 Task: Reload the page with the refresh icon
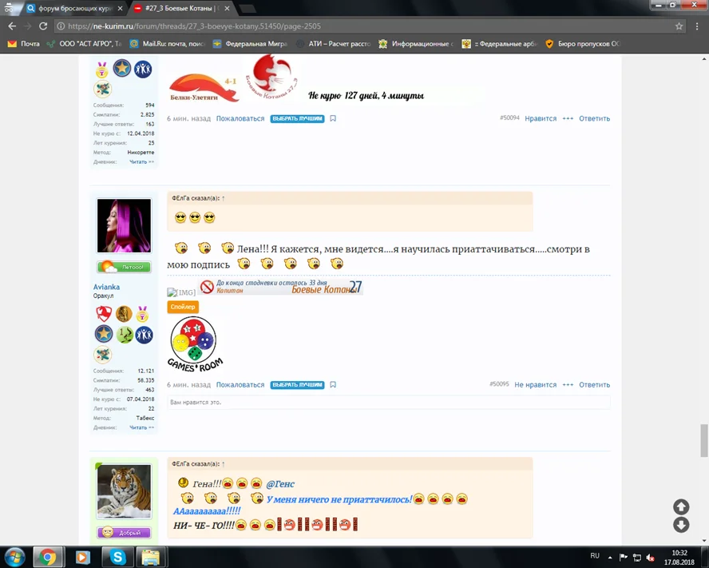[43, 26]
